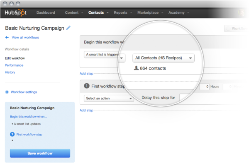Image resolution: width=249 pixels, height=166 pixels.
Task: Open the Dashboard menu item
Action: coord(46,12)
